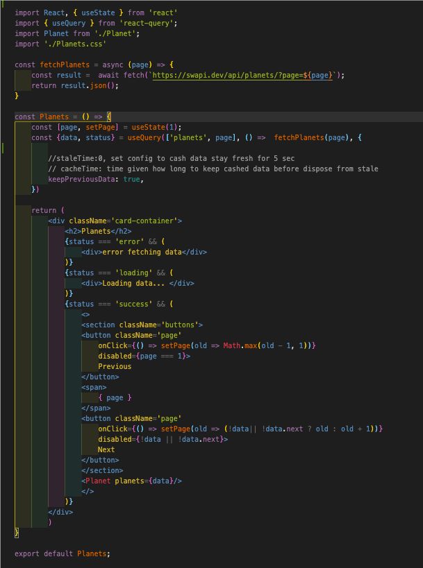Click the Planets heading text inside h2

tap(96, 231)
